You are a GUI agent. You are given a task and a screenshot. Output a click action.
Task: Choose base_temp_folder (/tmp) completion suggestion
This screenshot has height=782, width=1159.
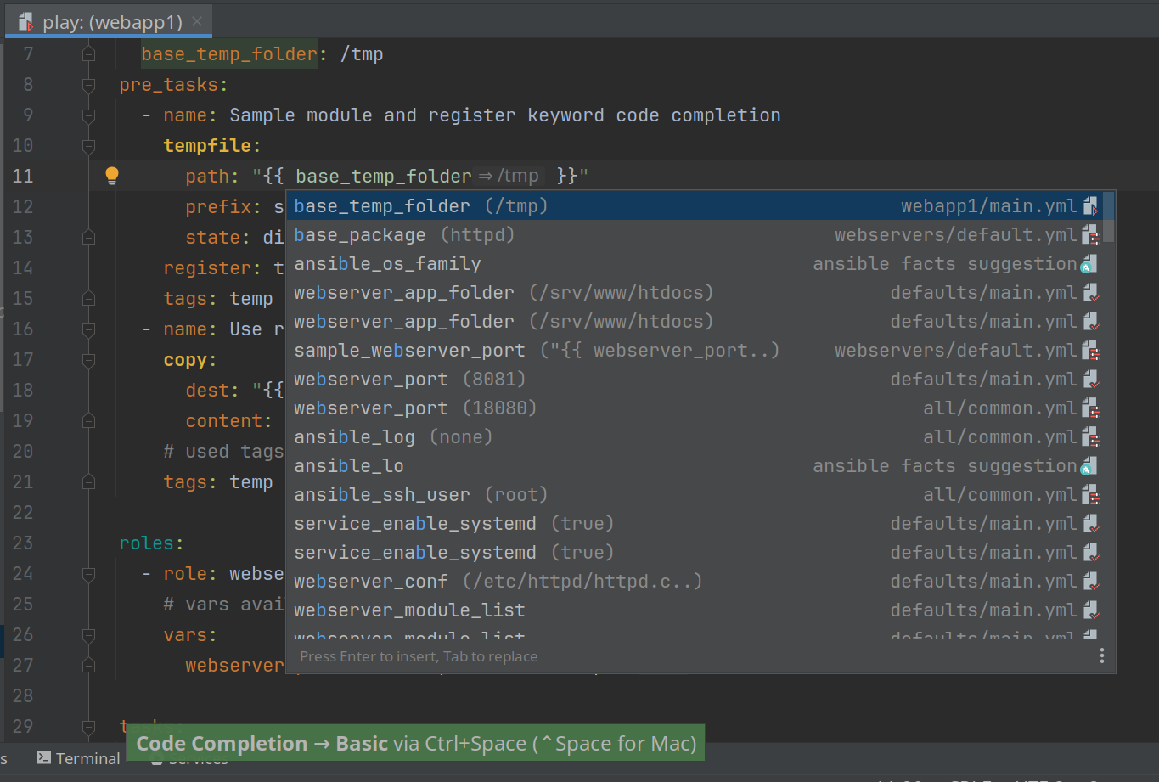[695, 205]
